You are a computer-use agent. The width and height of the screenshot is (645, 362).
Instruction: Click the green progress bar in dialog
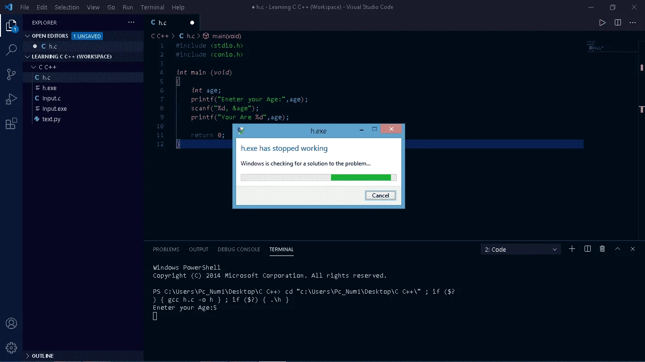coord(361,177)
